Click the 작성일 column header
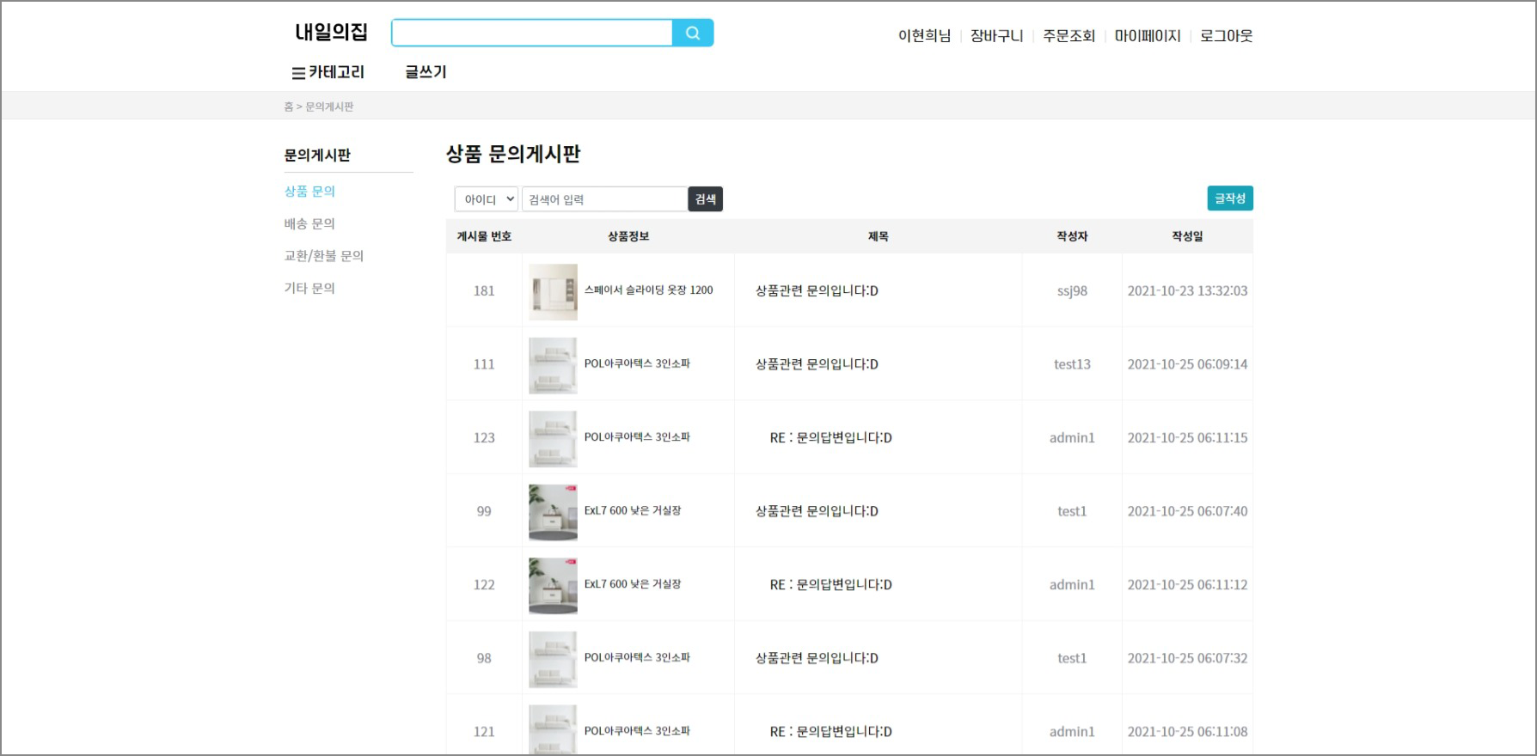This screenshot has height=756, width=1537. pos(1187,236)
